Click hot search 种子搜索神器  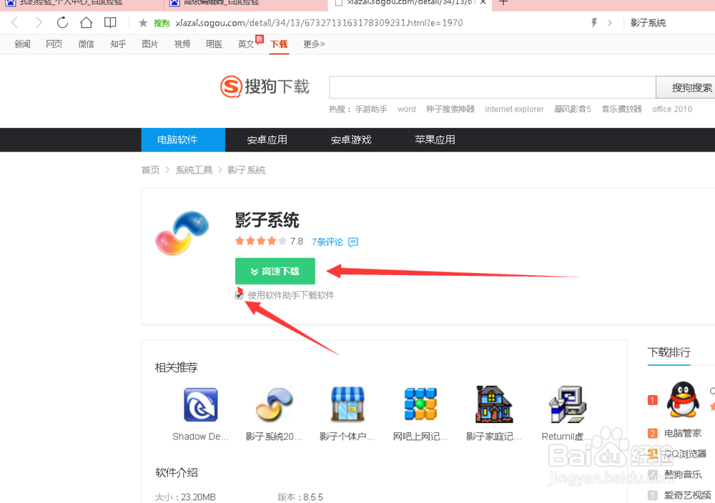click(x=450, y=109)
